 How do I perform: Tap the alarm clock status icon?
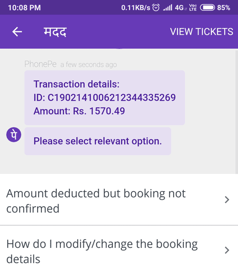coord(156,8)
